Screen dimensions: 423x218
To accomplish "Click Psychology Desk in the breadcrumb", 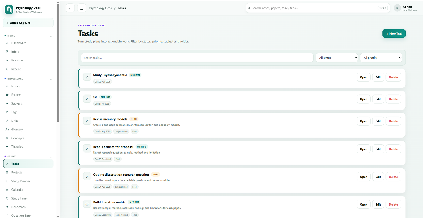I will coord(100,8).
